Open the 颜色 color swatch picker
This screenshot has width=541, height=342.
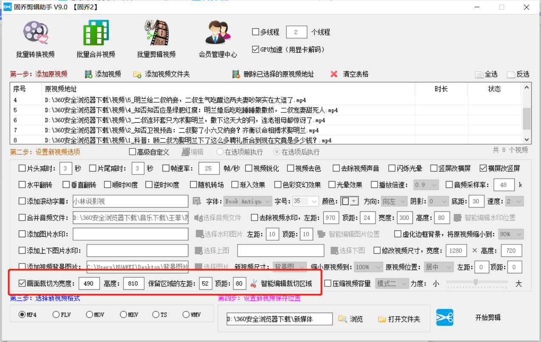(x=350, y=201)
